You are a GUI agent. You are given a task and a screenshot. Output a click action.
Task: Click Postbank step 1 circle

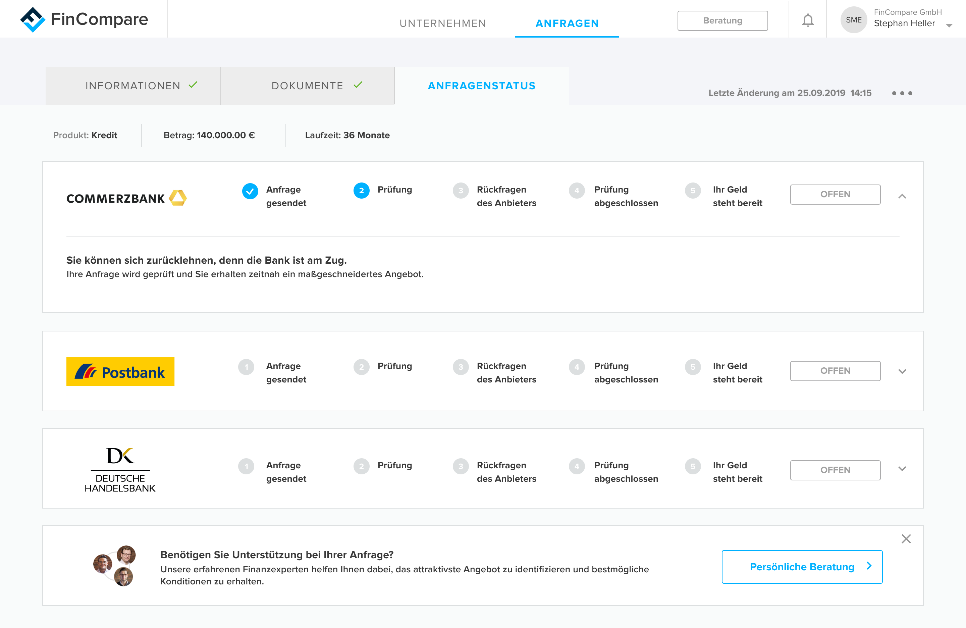click(246, 367)
